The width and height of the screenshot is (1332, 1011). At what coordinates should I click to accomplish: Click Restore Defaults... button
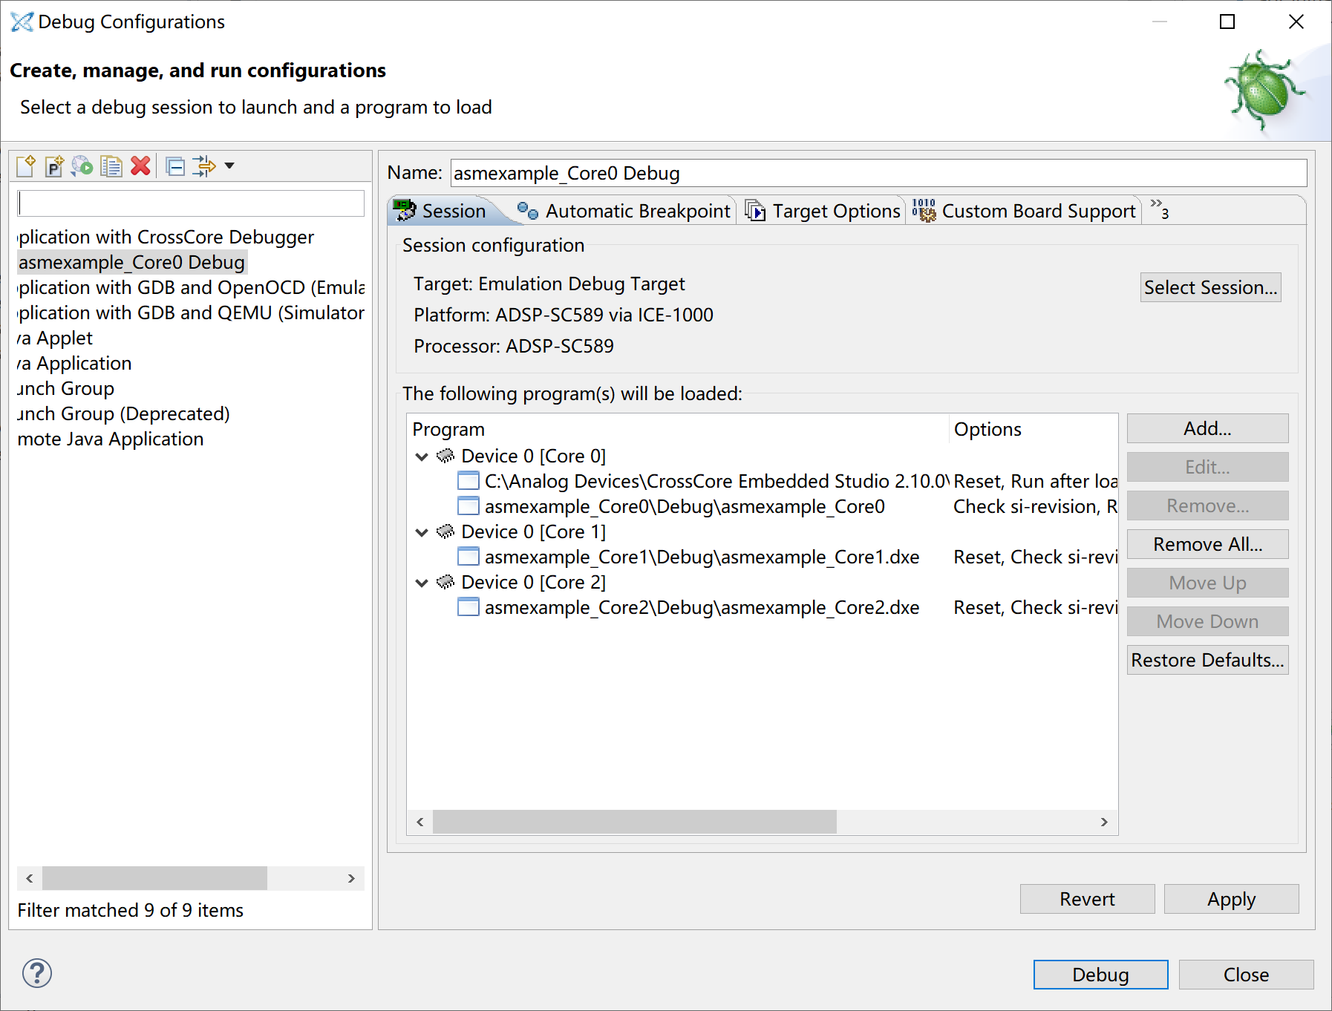(x=1207, y=660)
